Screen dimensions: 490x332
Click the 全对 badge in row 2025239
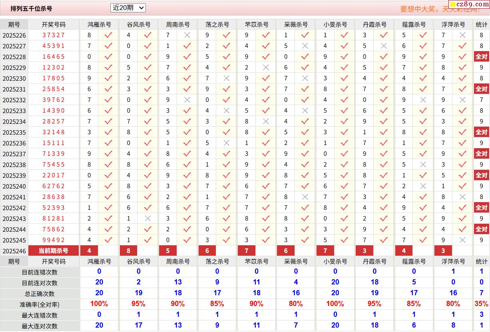point(482,175)
